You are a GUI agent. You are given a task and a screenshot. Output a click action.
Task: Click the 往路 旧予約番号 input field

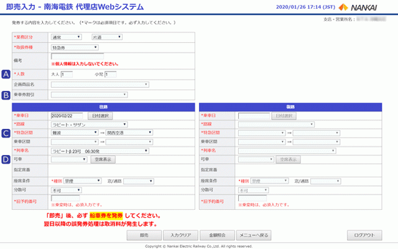click(x=65, y=198)
